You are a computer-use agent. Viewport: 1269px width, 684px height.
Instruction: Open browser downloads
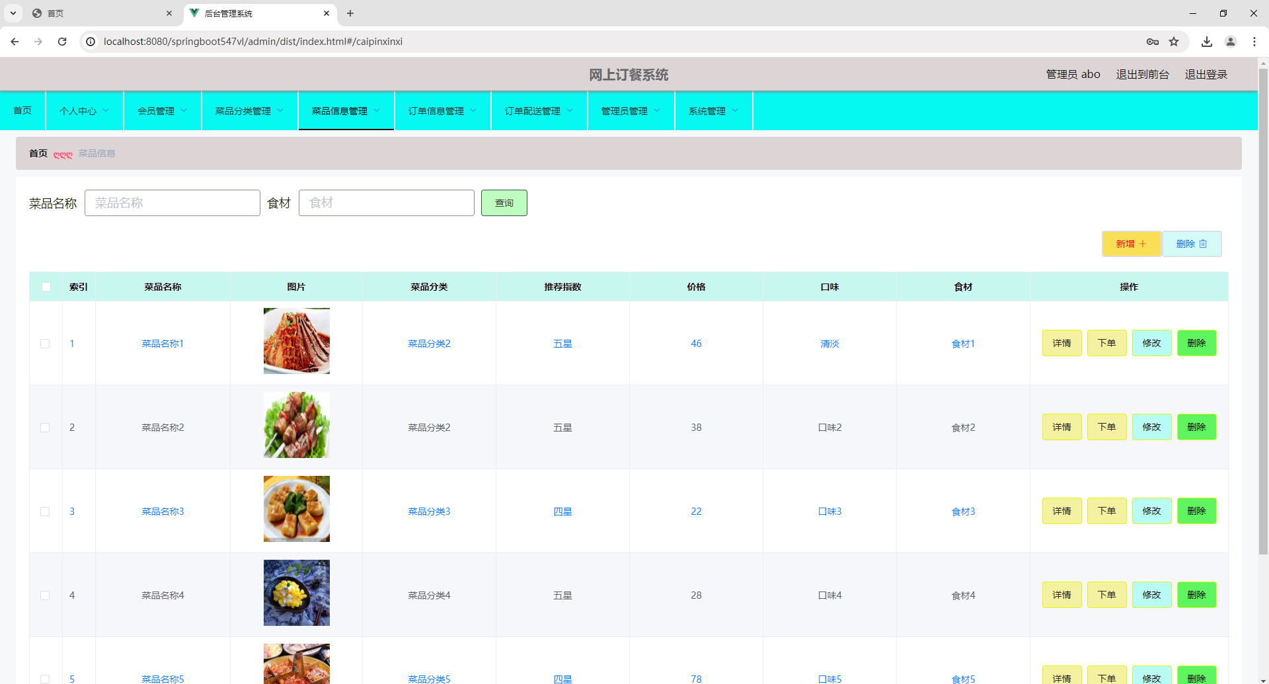tap(1206, 41)
